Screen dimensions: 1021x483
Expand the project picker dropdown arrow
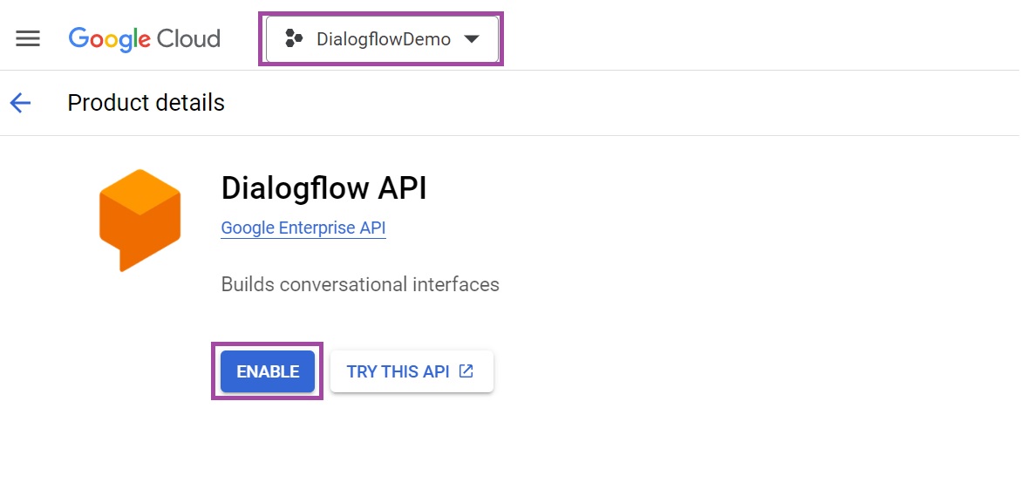pos(472,39)
